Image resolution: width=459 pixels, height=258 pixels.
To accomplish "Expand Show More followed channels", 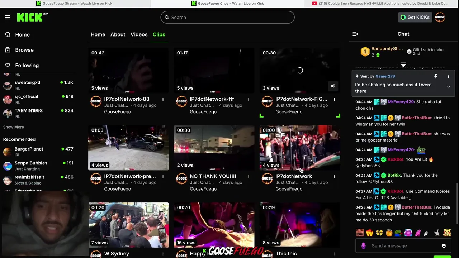I will coord(13,127).
